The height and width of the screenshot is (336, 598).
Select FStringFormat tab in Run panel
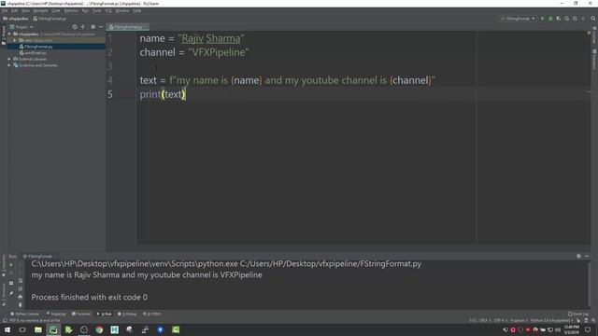click(39, 256)
